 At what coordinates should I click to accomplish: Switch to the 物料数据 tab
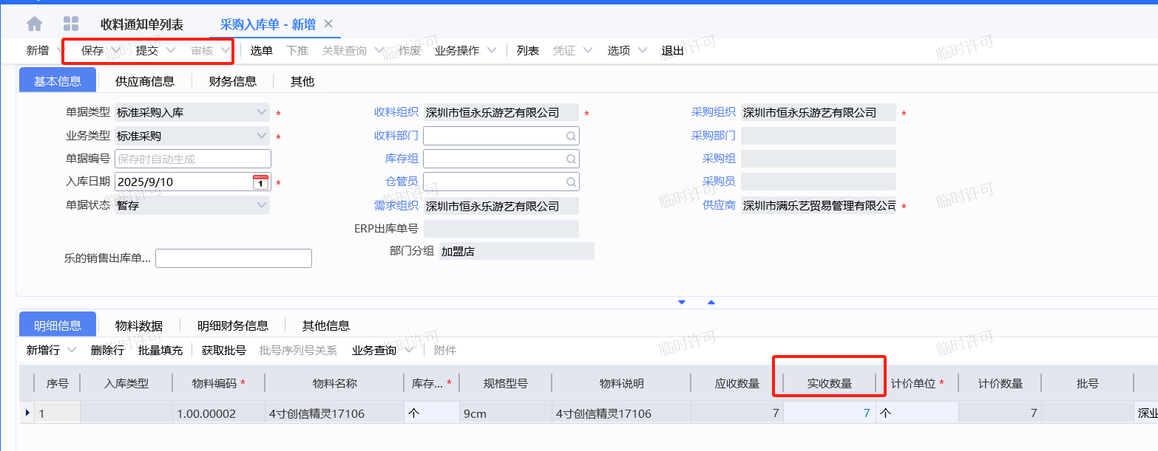coord(139,326)
